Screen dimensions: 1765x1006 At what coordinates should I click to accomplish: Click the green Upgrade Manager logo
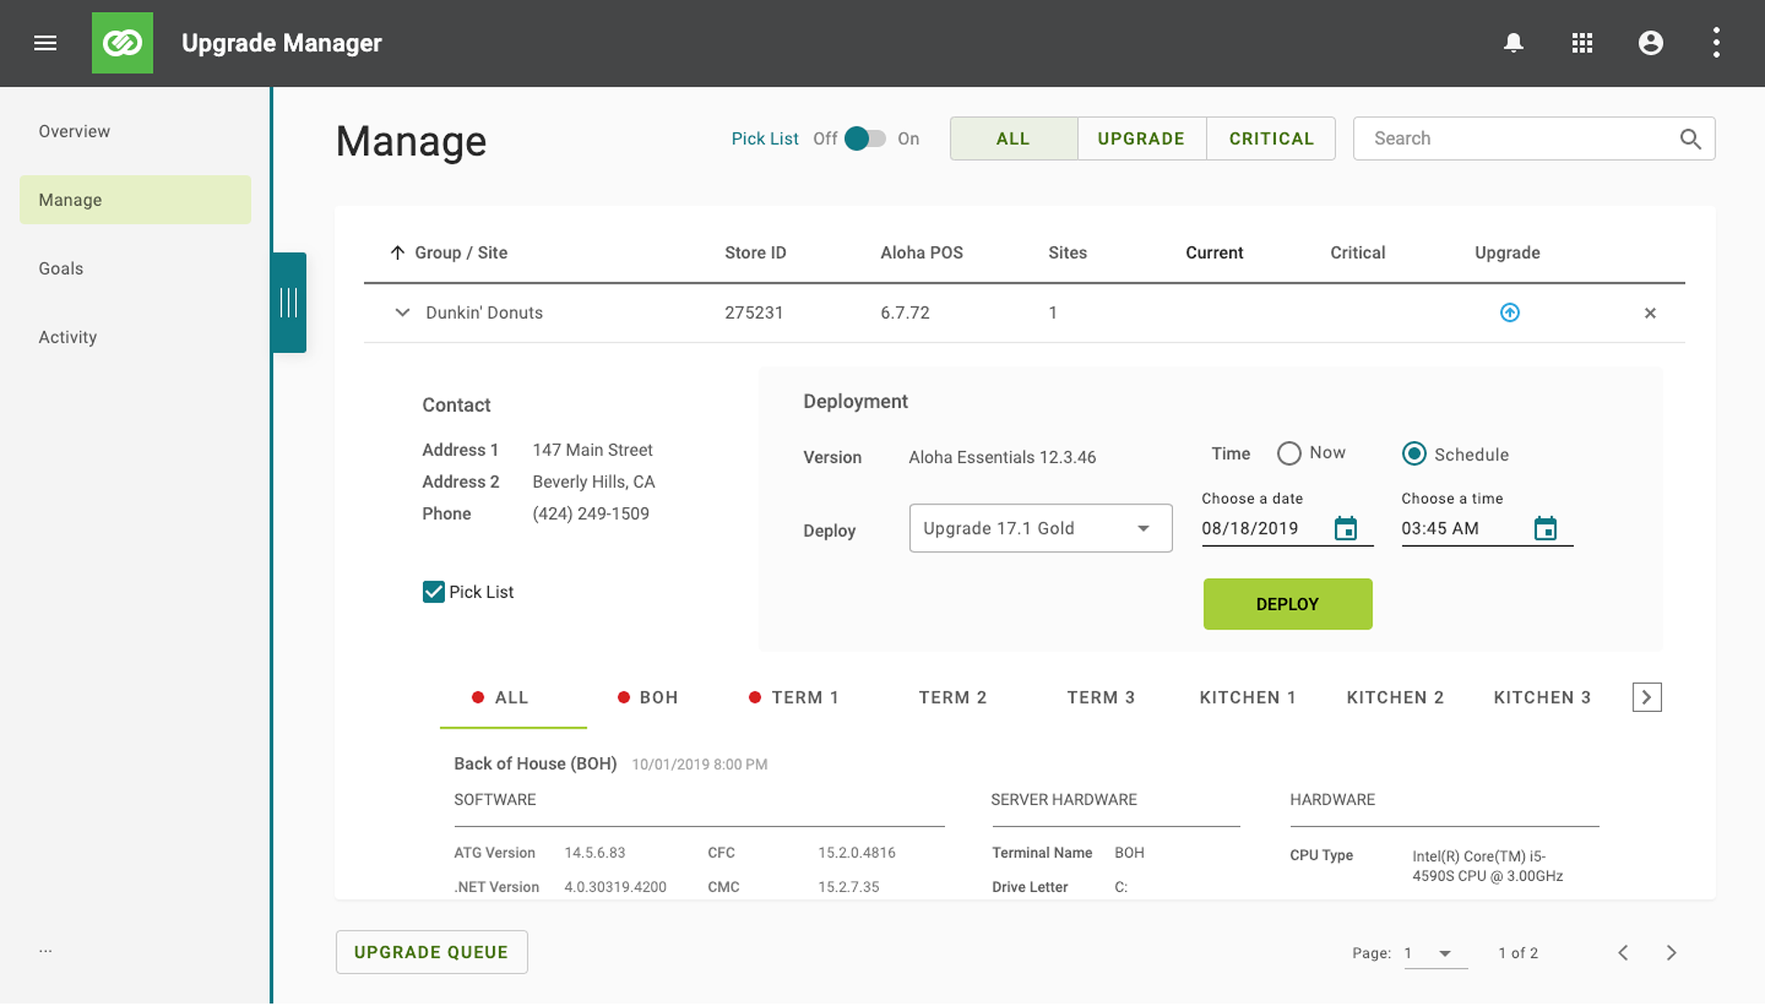click(122, 43)
